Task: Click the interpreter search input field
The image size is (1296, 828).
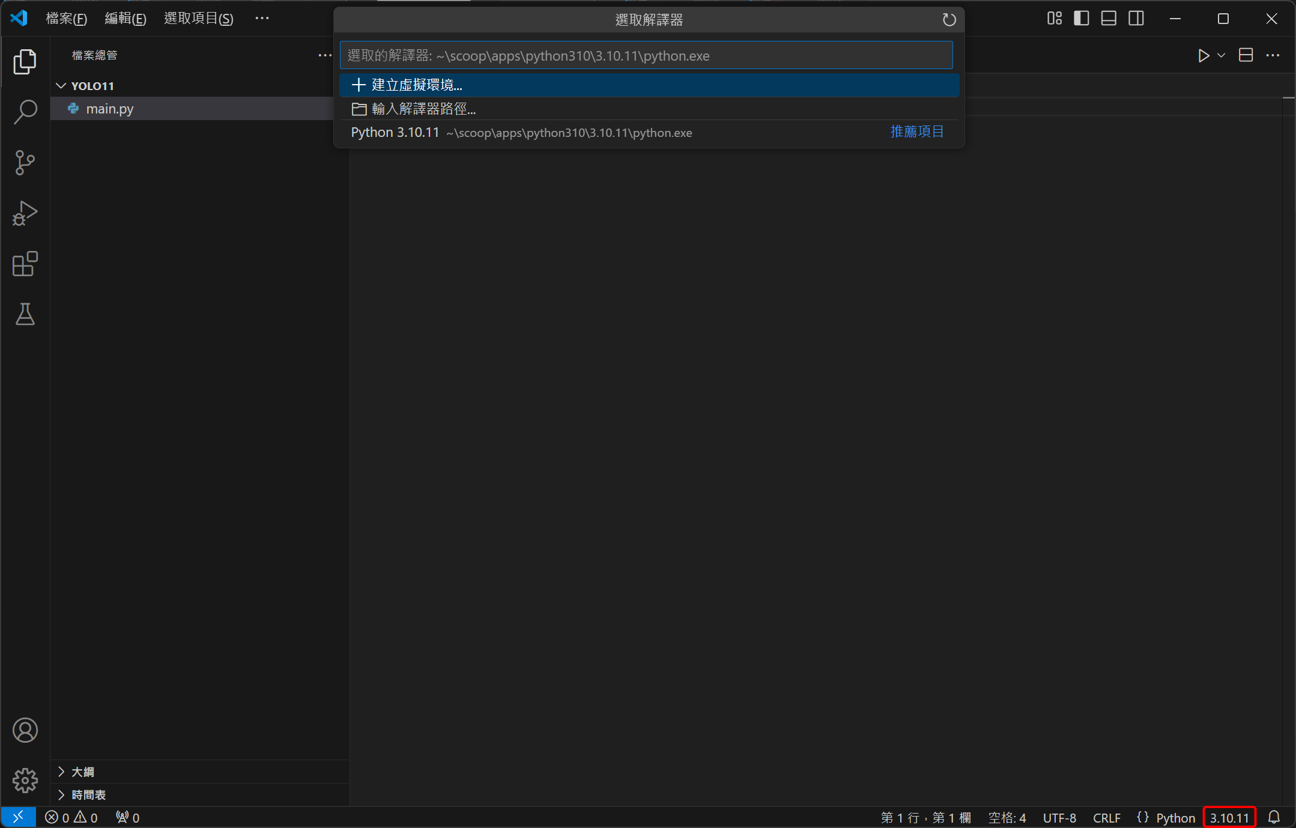Action: [x=646, y=56]
